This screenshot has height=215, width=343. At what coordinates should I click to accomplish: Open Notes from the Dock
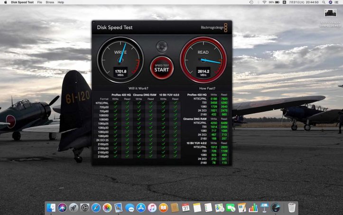point(197,207)
